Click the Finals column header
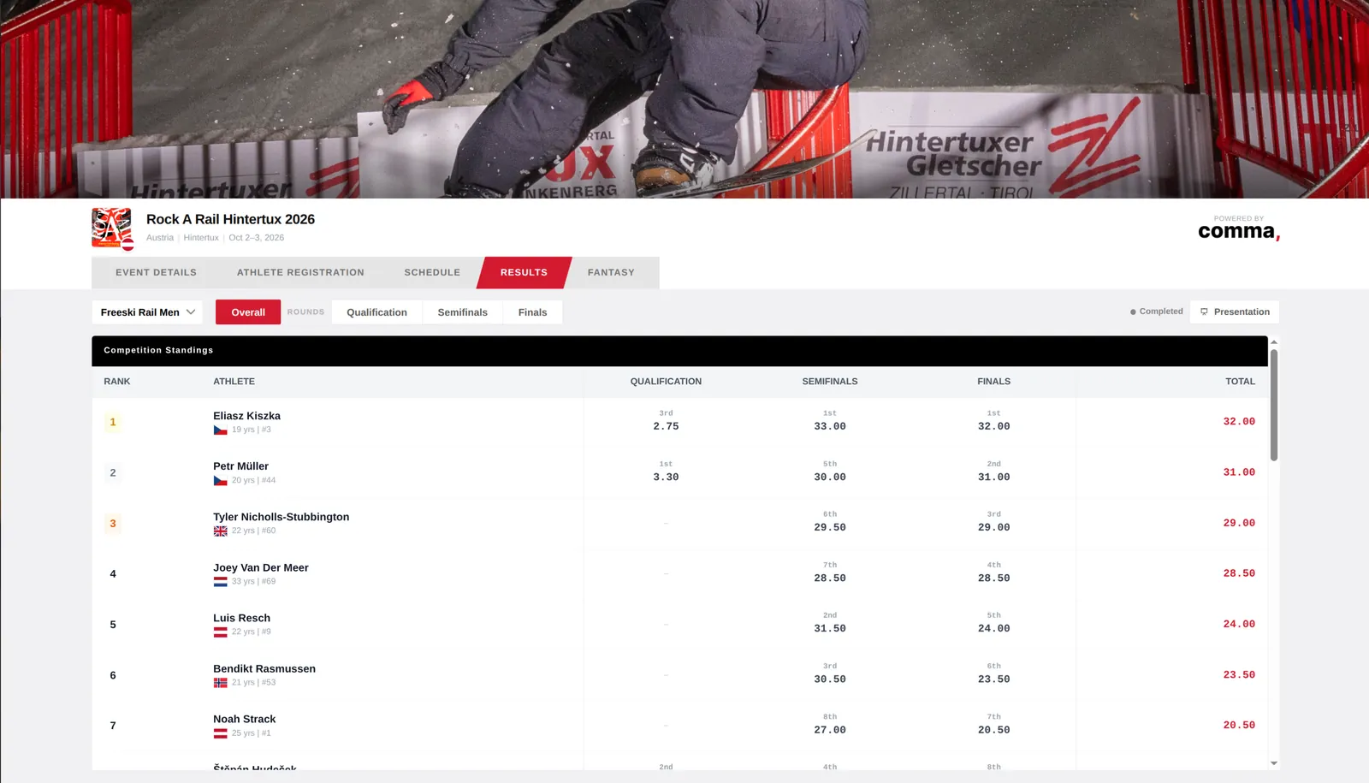 [x=994, y=382]
